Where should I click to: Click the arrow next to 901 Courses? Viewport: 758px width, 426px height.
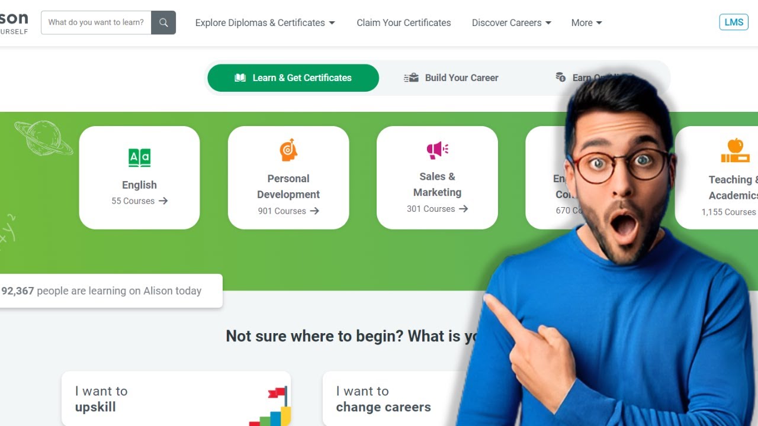(x=314, y=211)
